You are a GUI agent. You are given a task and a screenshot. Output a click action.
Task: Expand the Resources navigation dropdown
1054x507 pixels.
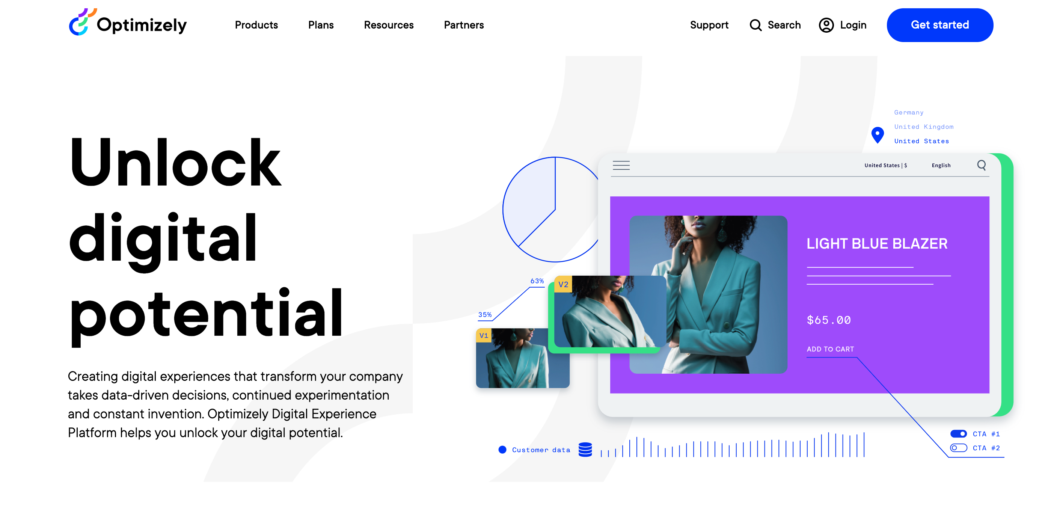(389, 25)
